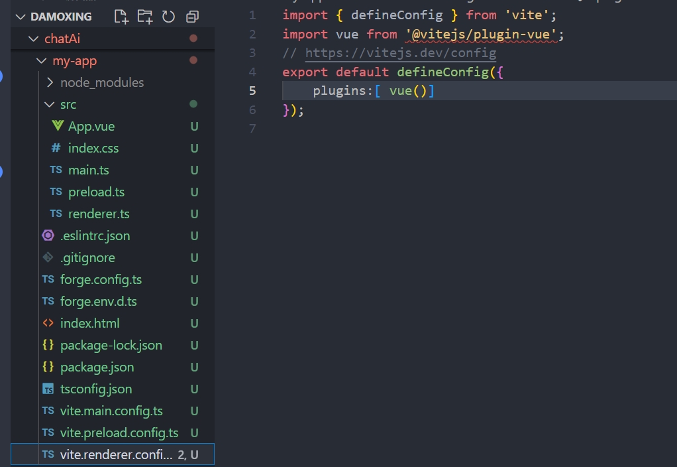The width and height of the screenshot is (677, 467).
Task: Click the '2, U' badge on vite.renderer.config
Action: click(x=188, y=455)
